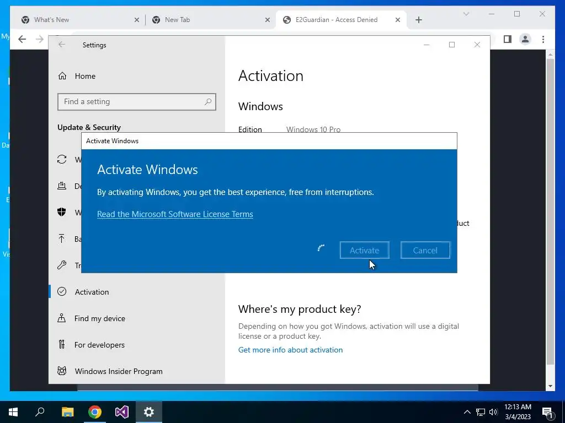Click the Settings gear taskbar icon

coord(149,412)
